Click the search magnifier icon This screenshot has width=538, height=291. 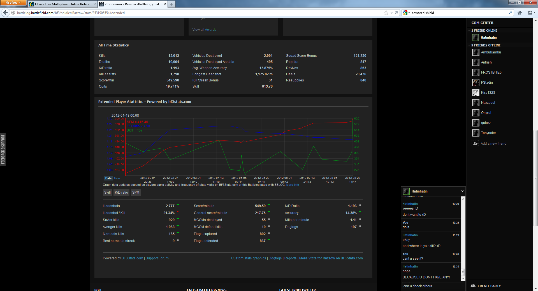[x=510, y=13]
